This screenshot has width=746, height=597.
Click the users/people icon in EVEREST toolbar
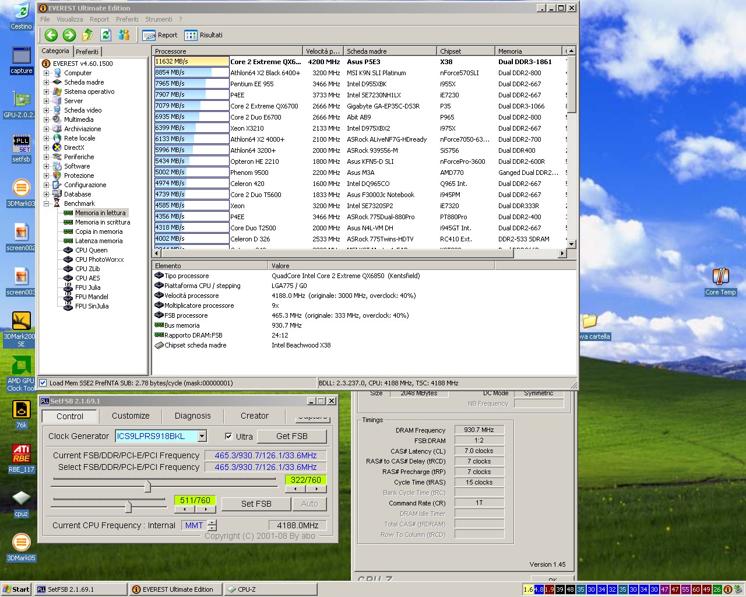click(124, 35)
